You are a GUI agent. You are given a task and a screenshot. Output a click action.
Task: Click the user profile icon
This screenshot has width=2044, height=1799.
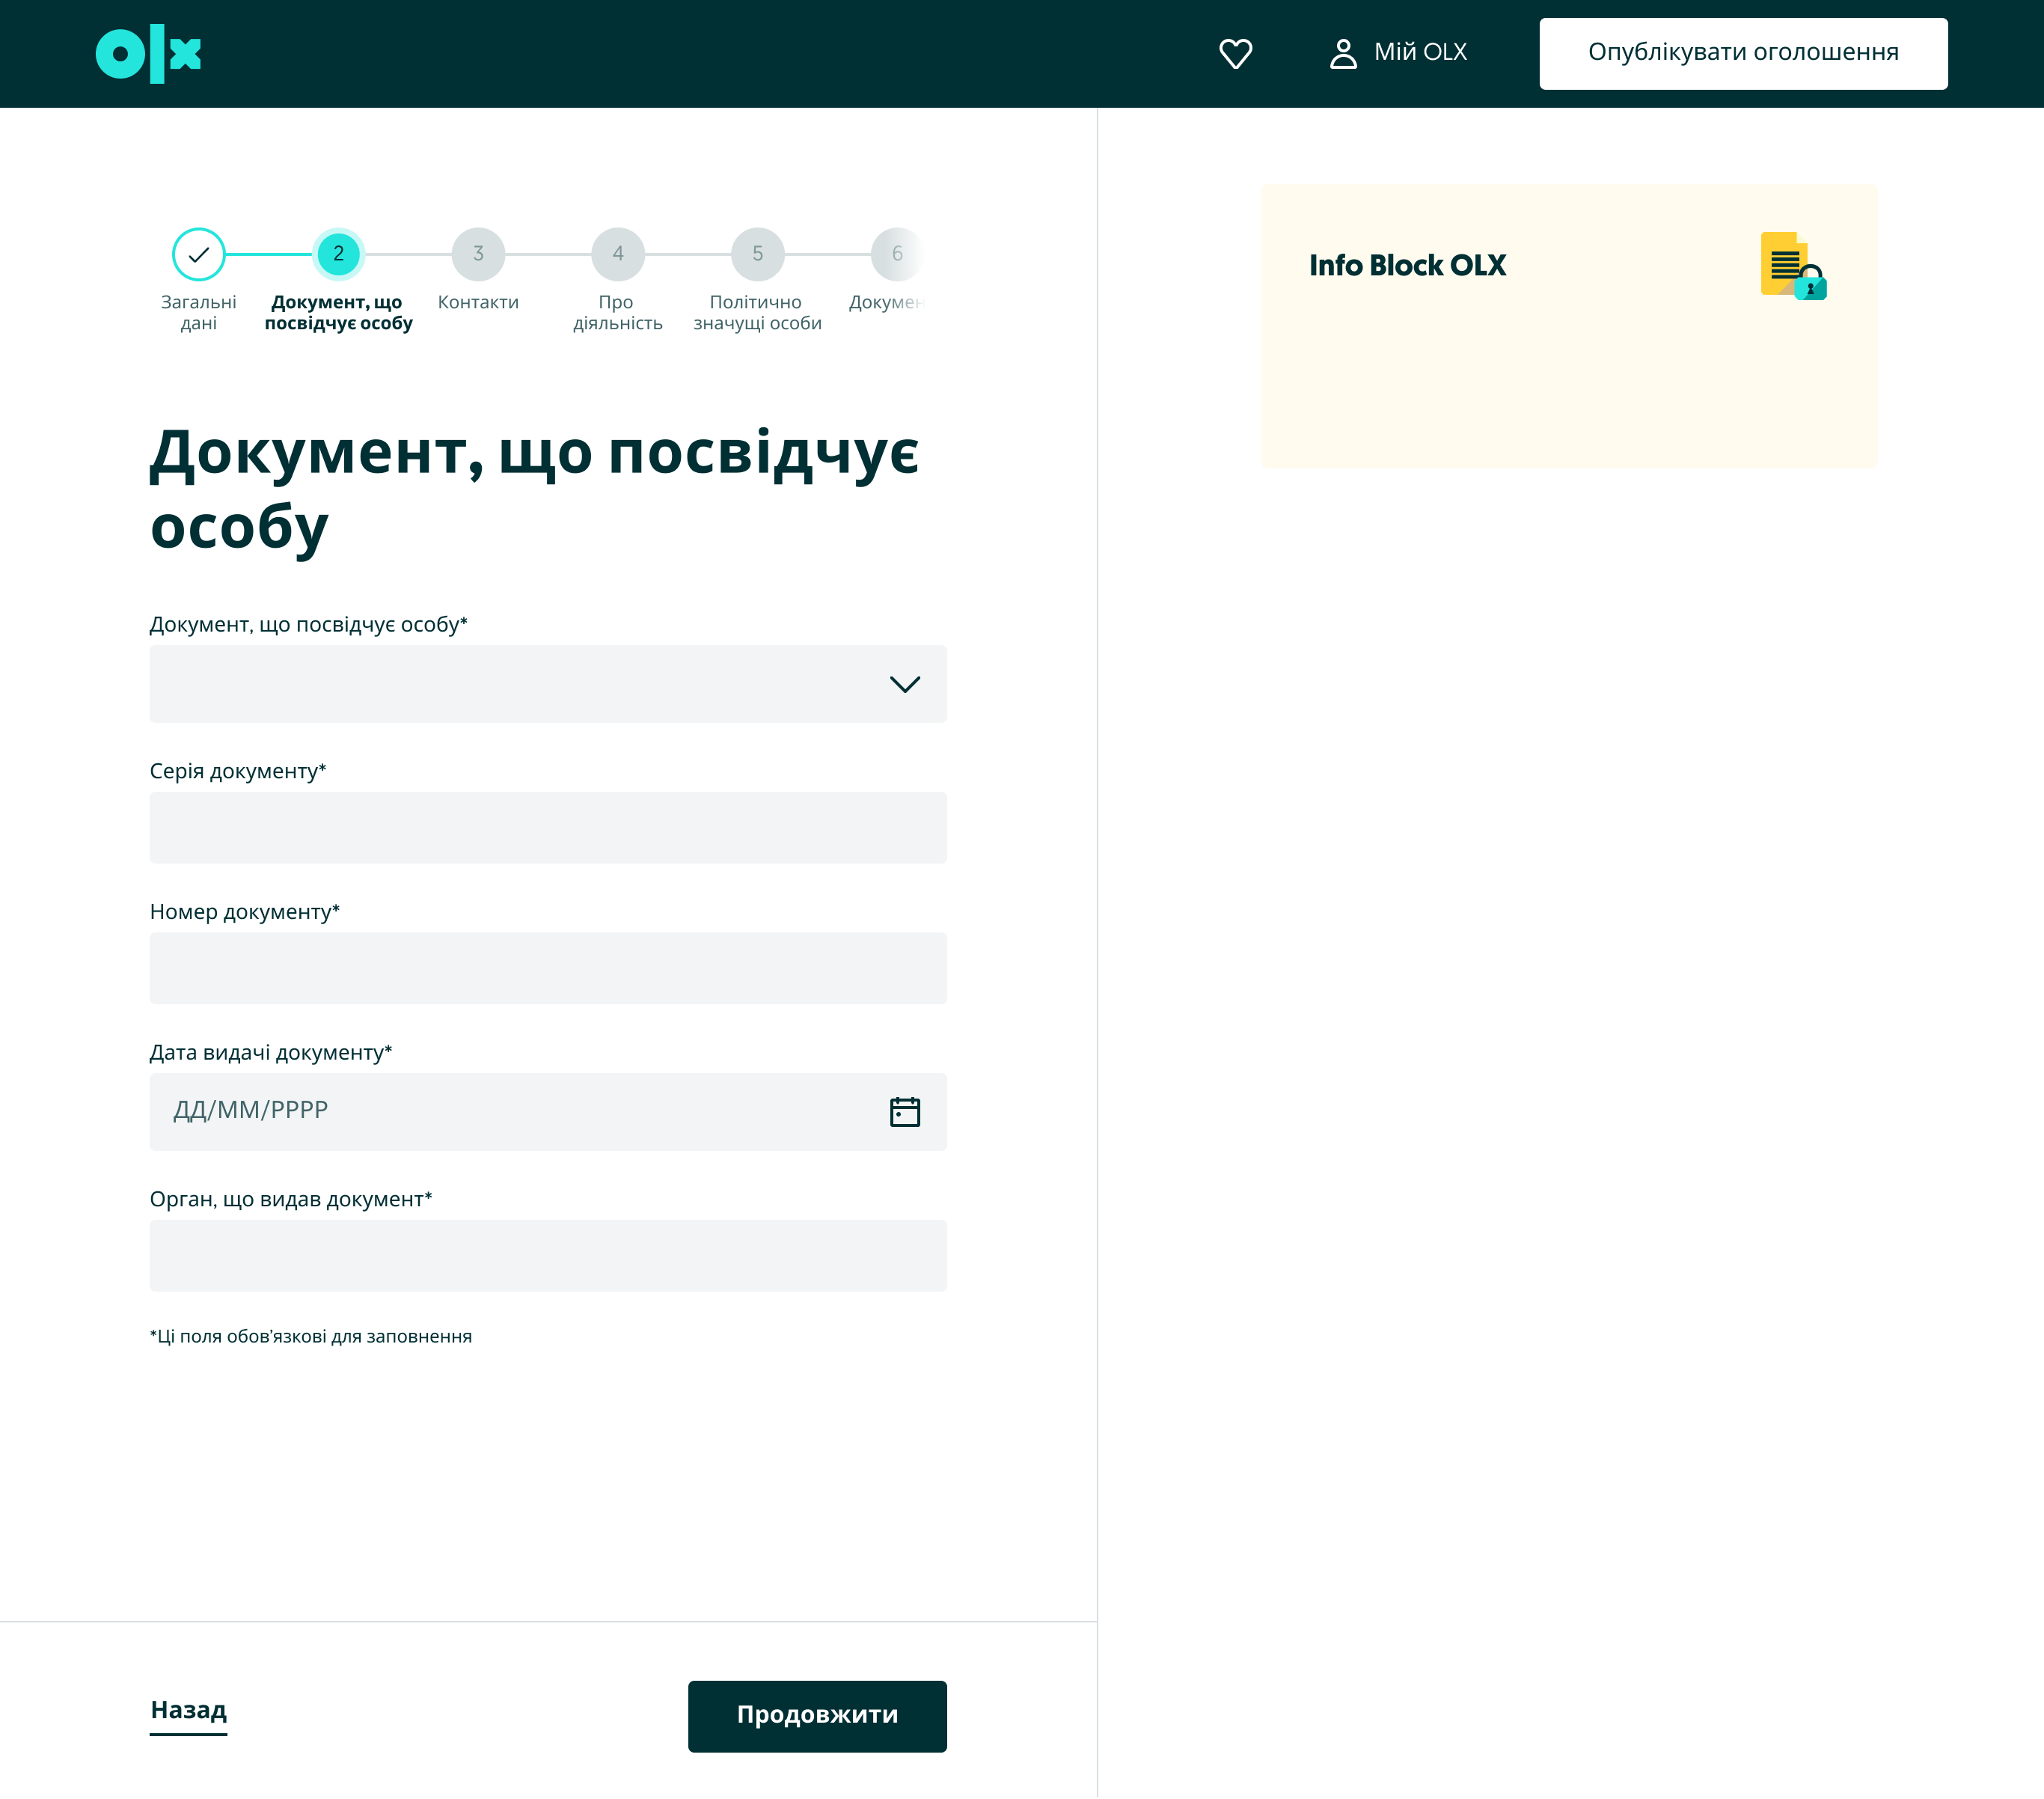(1343, 53)
